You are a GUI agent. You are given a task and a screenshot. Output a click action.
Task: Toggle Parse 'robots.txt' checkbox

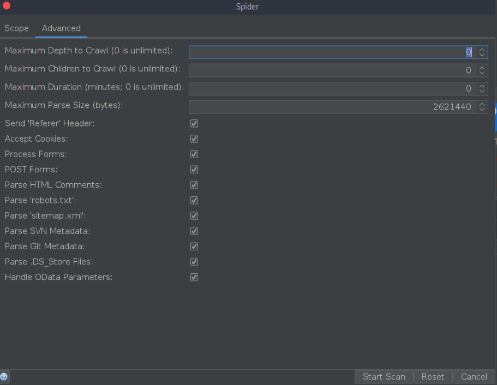[x=194, y=200]
